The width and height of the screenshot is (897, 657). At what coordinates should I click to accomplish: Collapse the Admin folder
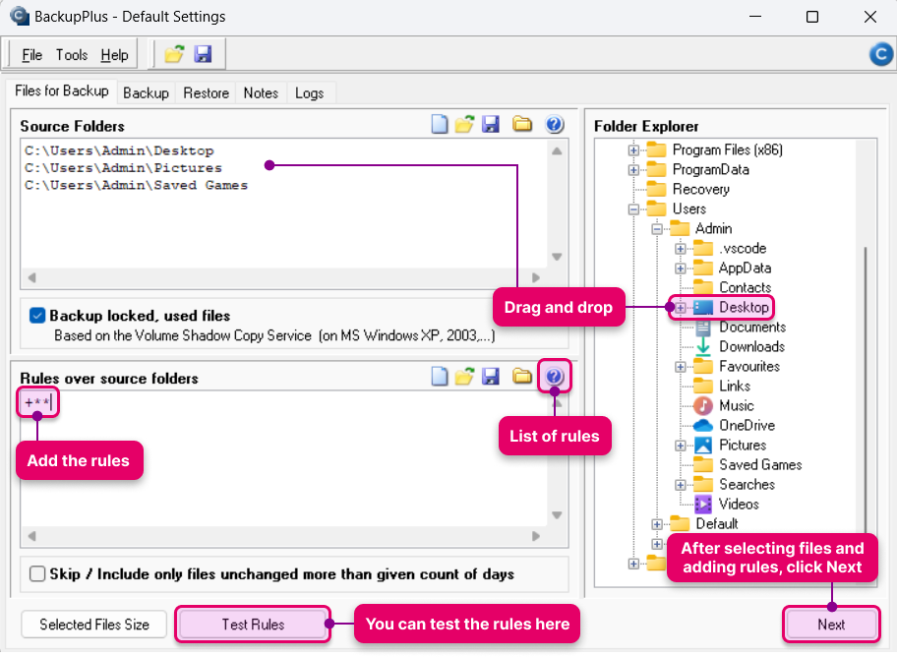657,229
